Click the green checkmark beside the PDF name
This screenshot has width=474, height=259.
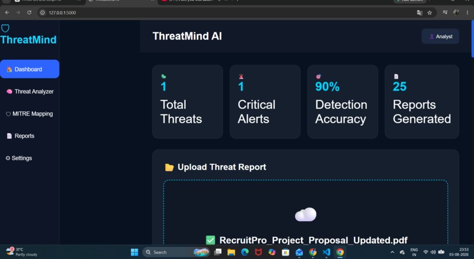[x=211, y=240]
